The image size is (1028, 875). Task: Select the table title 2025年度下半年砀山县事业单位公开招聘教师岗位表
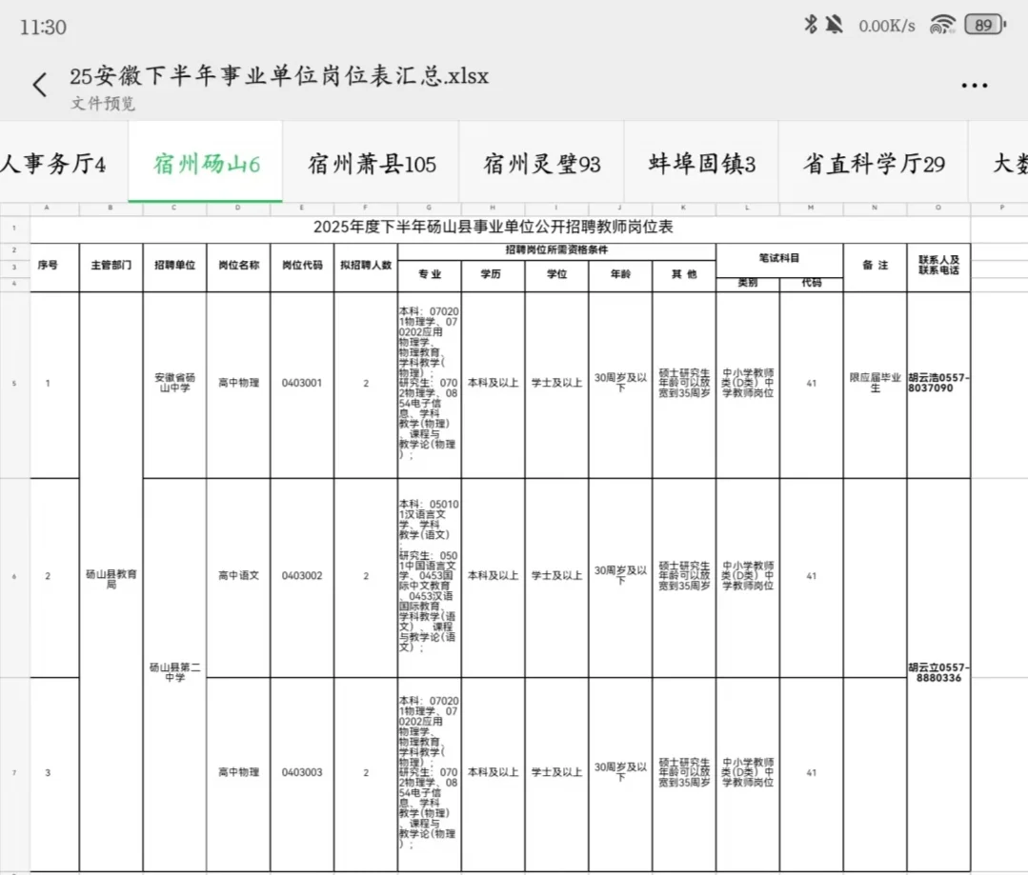(x=493, y=227)
